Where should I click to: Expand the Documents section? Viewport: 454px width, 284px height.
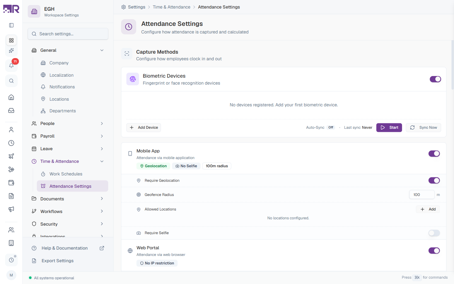click(68, 199)
